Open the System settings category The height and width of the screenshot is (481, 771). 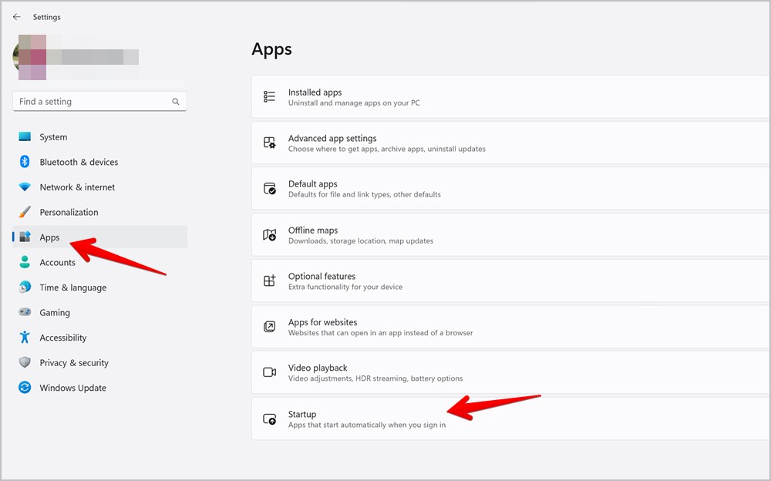99,136
